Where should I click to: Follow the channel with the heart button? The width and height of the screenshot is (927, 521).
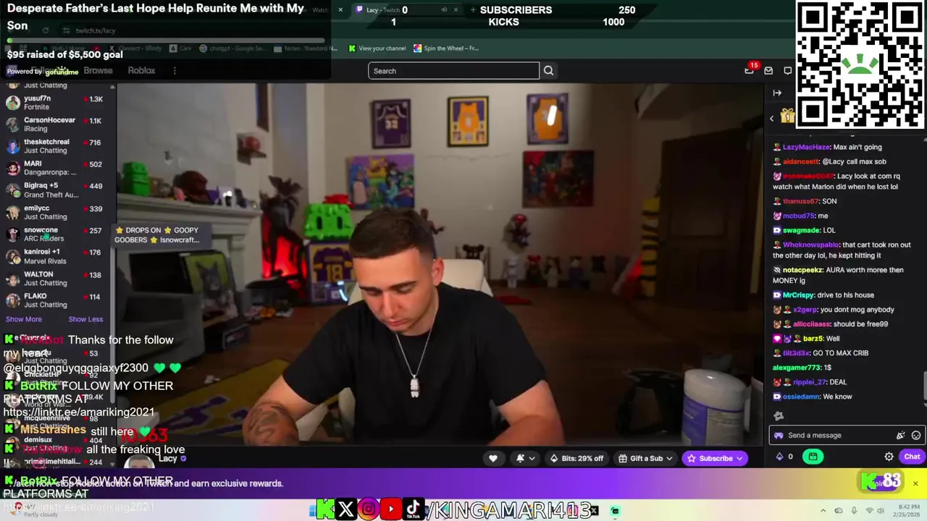[493, 458]
